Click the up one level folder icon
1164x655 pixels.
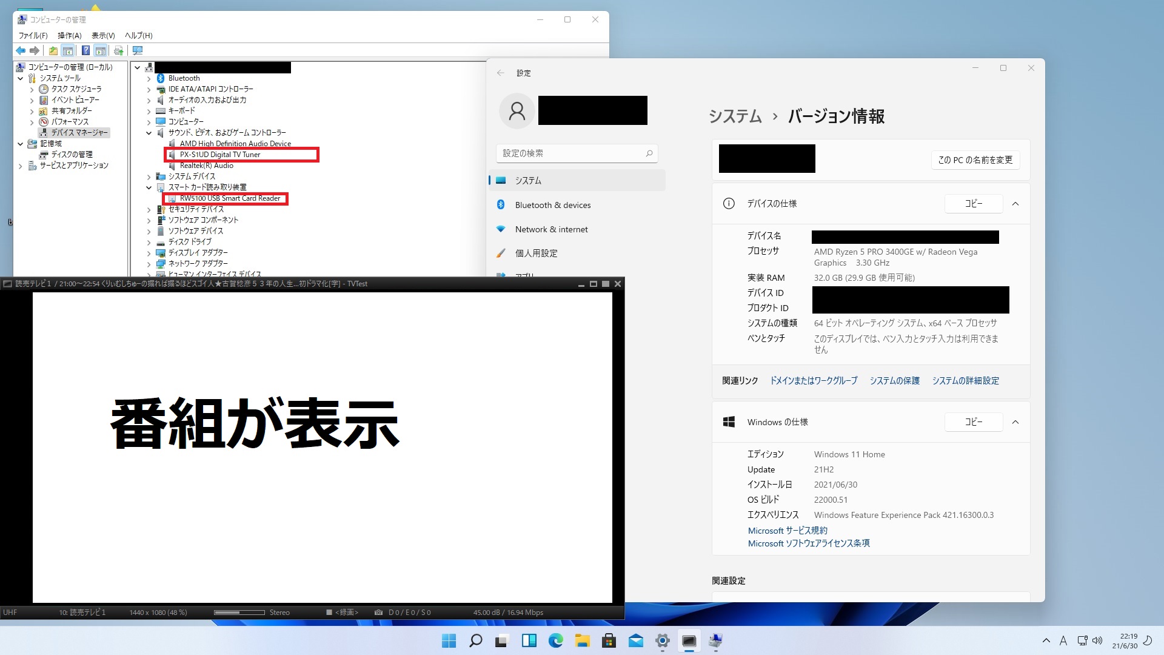tap(53, 50)
